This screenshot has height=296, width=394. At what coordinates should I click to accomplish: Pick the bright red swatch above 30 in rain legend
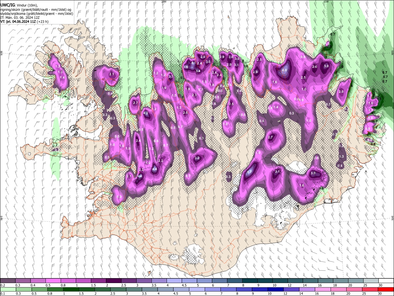pyautogui.click(x=386, y=289)
